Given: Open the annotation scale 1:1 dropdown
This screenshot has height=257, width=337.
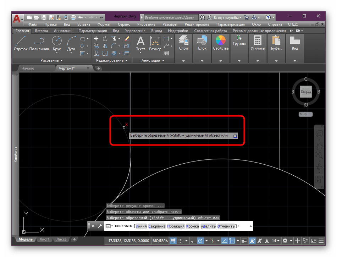Looking at the screenshot, I should click(276, 241).
